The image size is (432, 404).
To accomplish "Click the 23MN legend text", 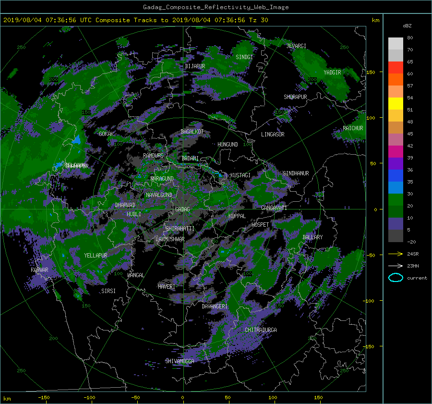I will point(413,266).
